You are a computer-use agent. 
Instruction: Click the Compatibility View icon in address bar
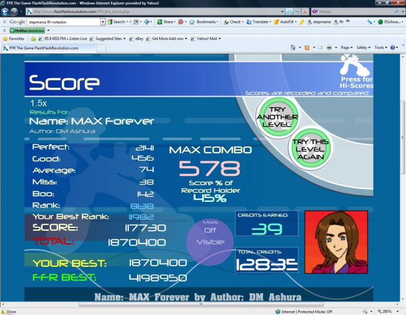290,12
